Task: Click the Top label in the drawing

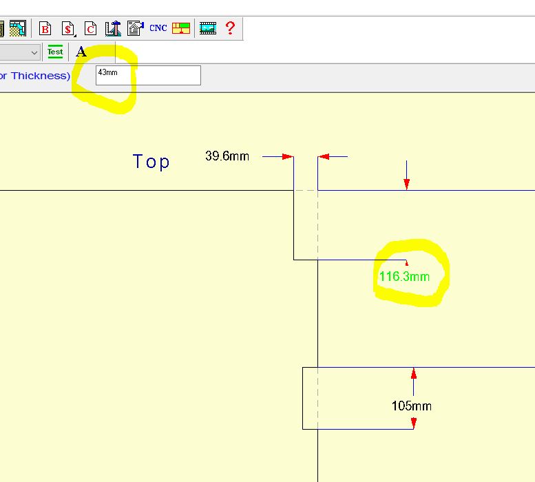Action: coord(151,162)
